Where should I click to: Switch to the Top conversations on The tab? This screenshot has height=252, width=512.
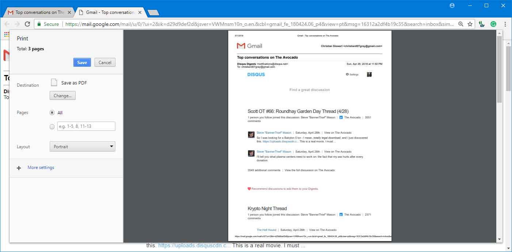click(38, 12)
